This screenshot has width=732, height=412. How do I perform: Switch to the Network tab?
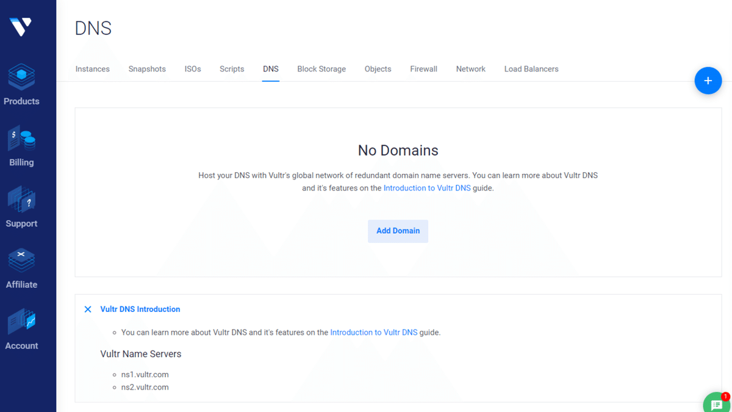point(471,69)
